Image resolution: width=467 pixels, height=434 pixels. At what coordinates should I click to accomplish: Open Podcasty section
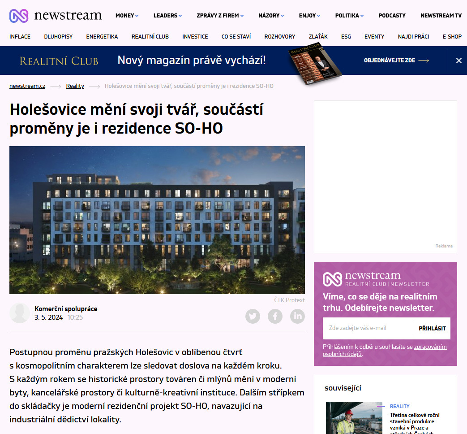(x=392, y=16)
